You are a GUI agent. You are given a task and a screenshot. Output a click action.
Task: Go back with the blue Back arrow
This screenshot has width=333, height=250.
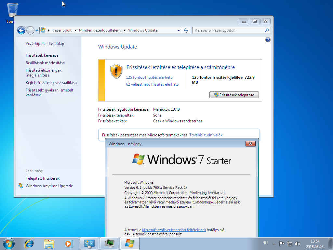coord(21,30)
